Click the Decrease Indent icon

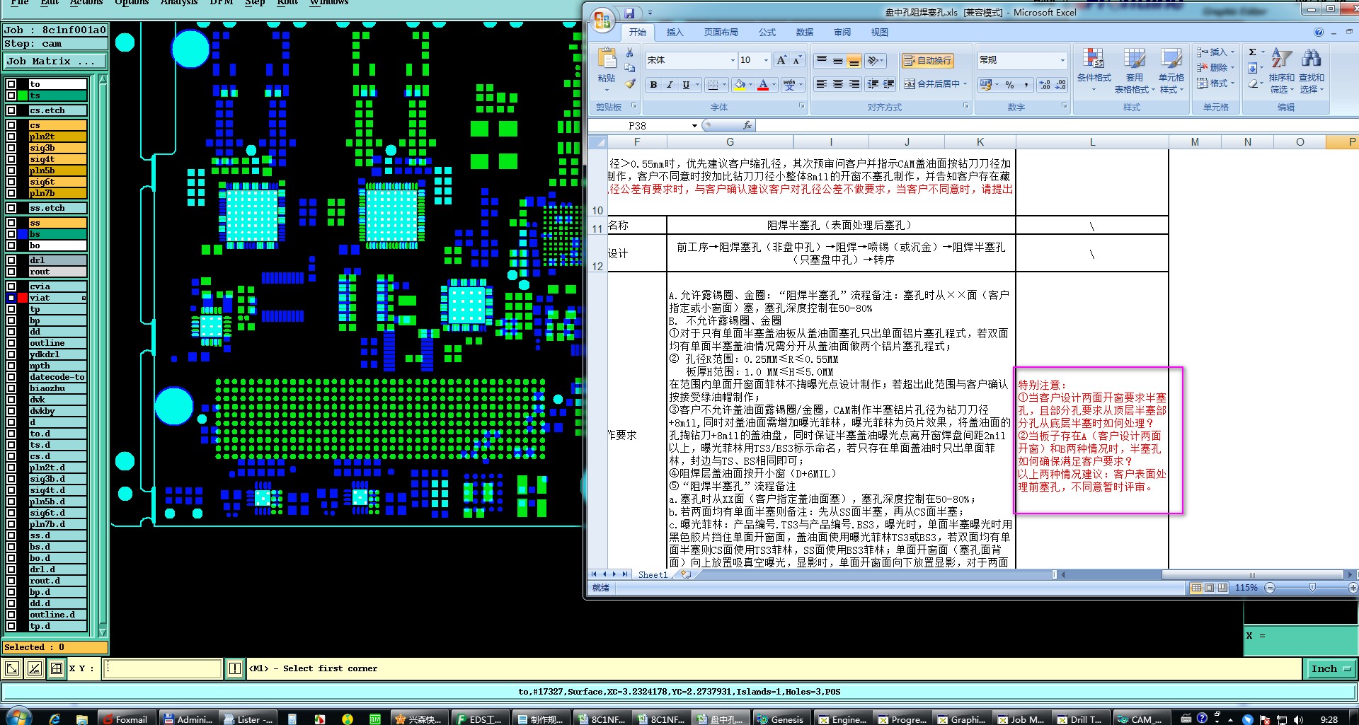873,84
